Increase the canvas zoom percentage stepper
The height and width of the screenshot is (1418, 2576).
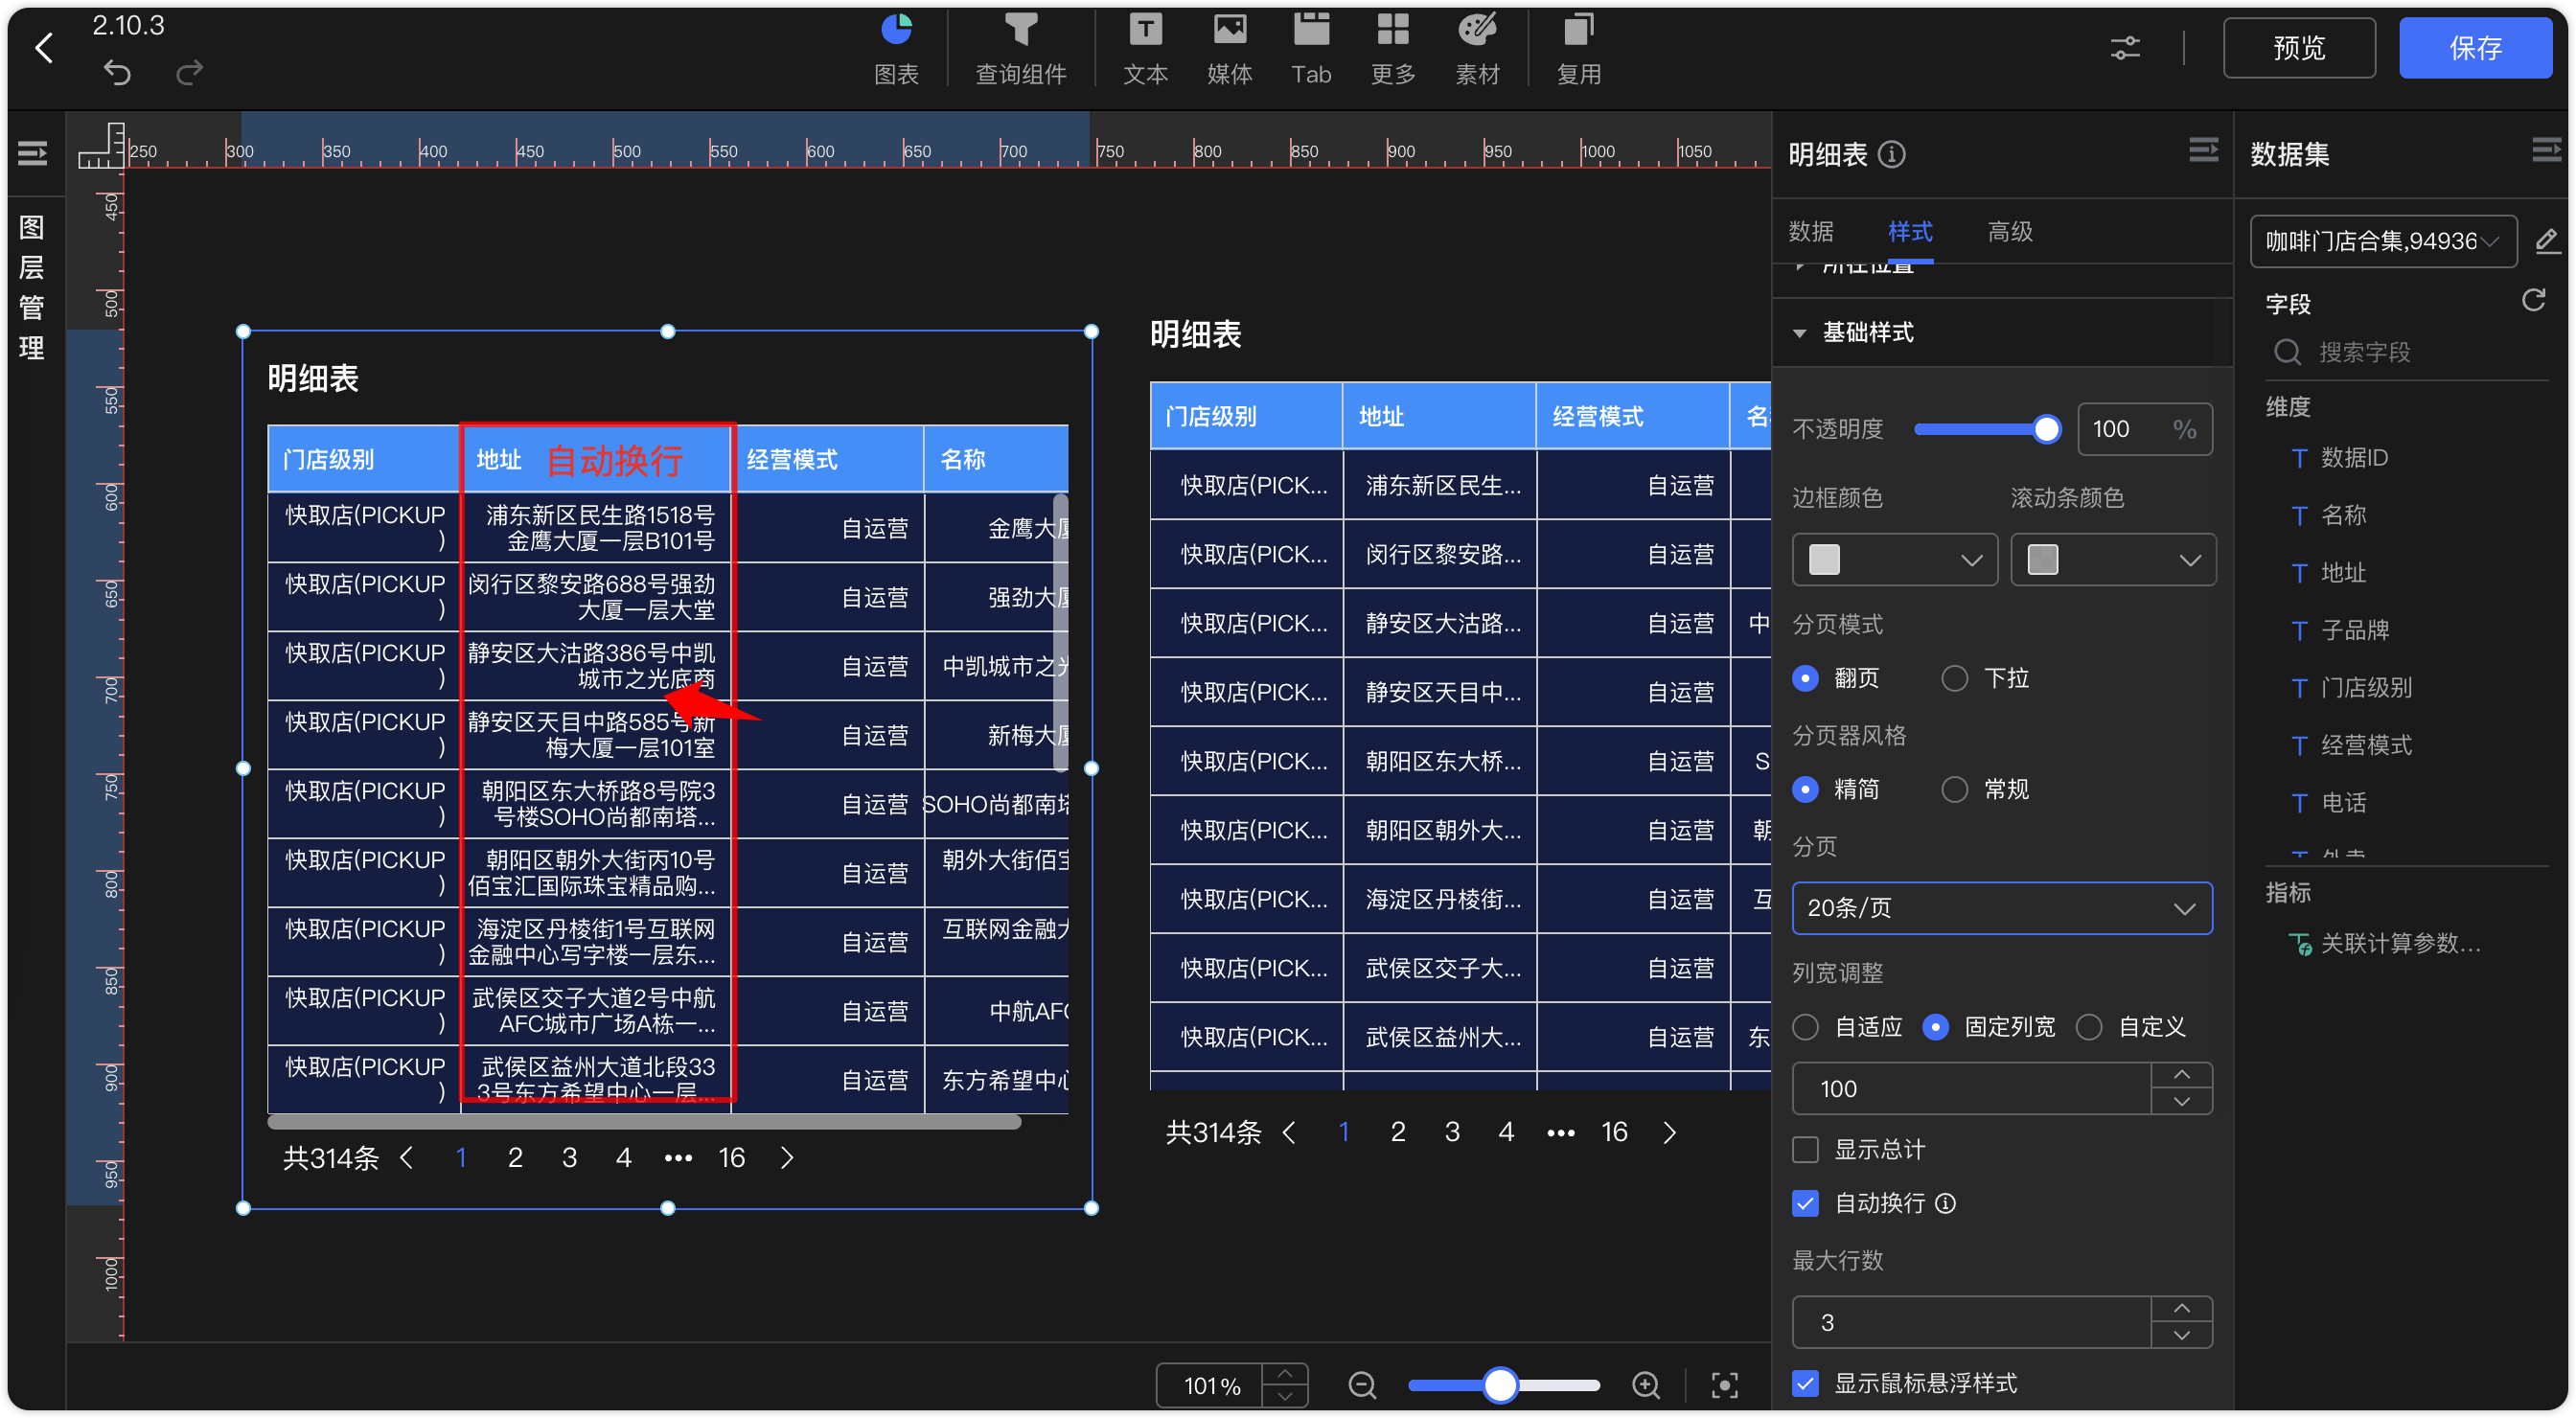pos(1285,1374)
